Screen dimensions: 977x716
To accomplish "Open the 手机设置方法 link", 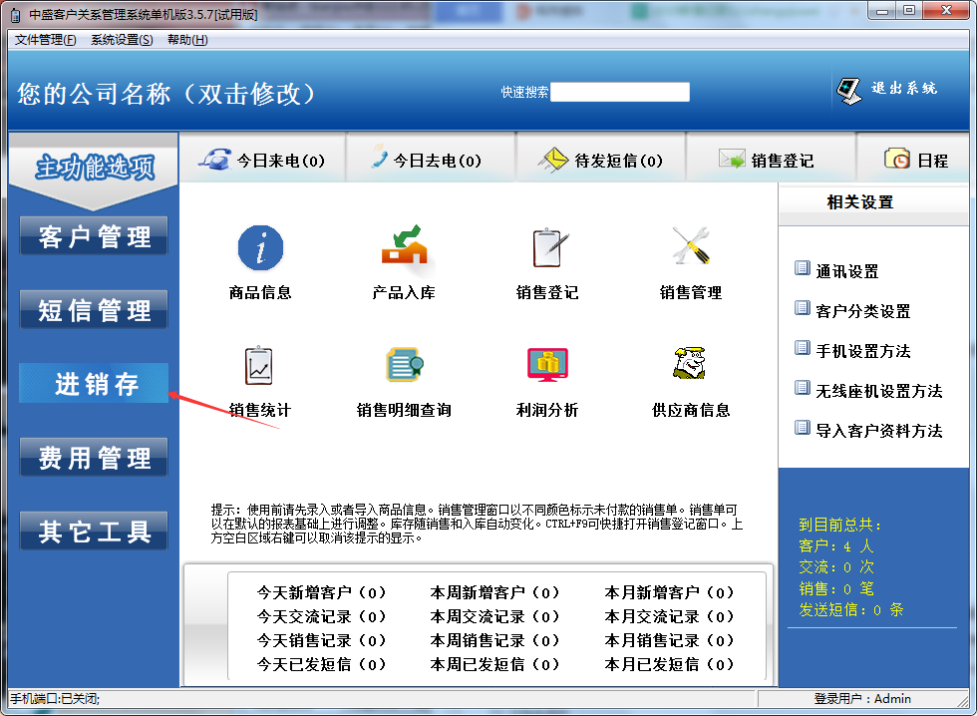I will point(863,351).
